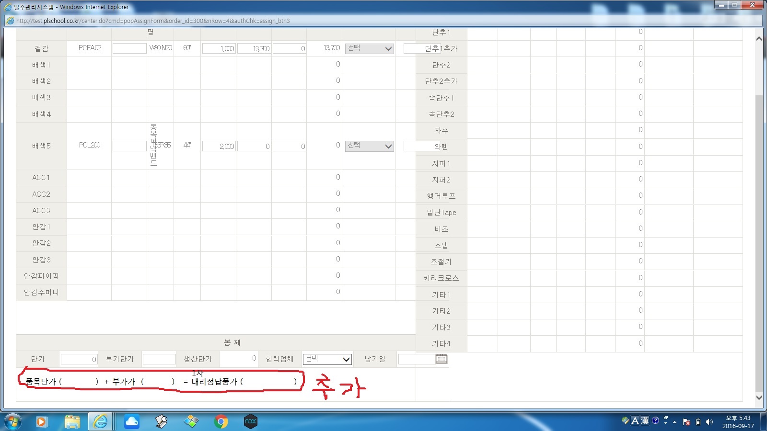Toggle the Hanja 漢 conversion button
The height and width of the screenshot is (431, 767).
tap(645, 420)
